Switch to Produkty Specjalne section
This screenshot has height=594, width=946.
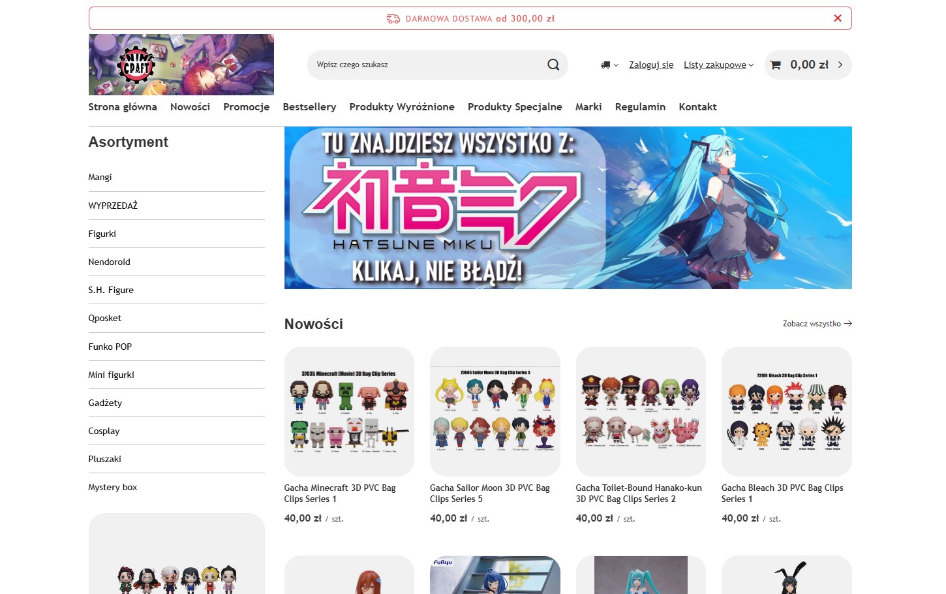click(x=515, y=106)
